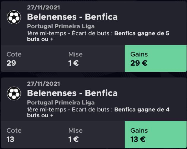Click the Cote label in the first card
Image resolution: width=187 pixels, height=149 pixels.
[14, 54]
